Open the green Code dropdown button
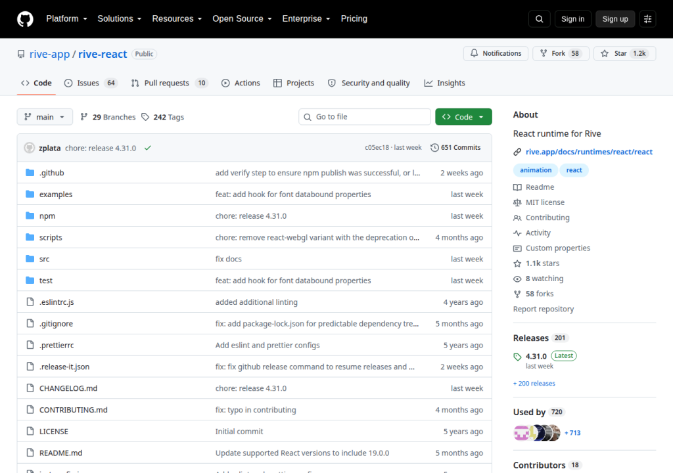673x473 pixels. click(x=463, y=117)
